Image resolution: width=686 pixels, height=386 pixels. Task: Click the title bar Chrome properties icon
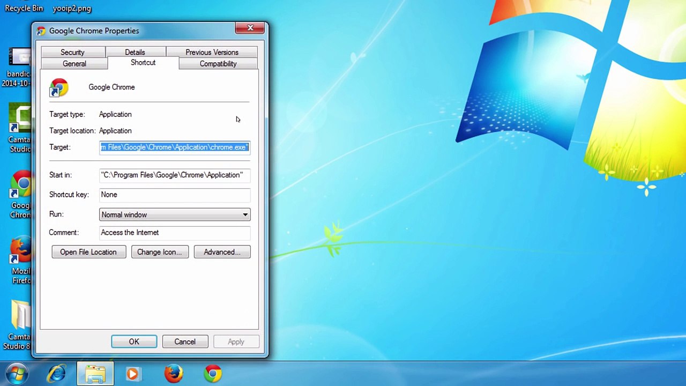41,31
